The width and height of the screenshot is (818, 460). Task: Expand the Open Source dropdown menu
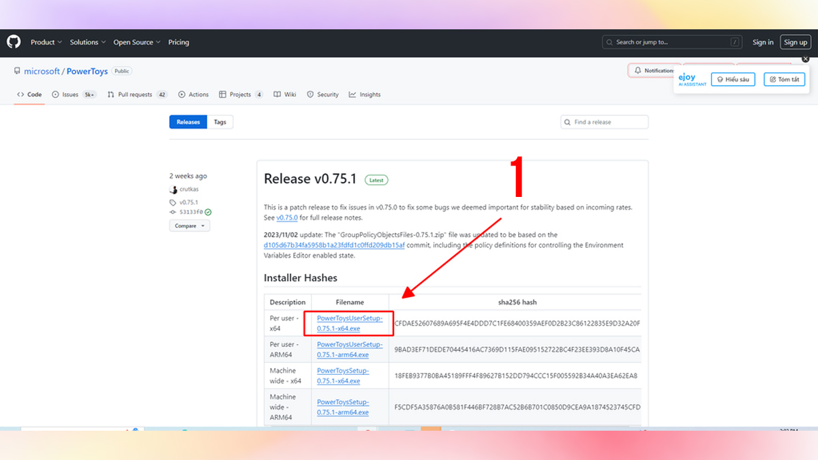(x=136, y=42)
